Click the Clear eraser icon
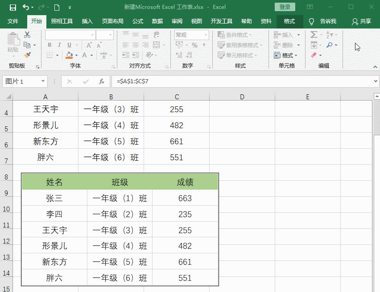Image resolution: width=380 pixels, height=292 pixels. (314, 55)
